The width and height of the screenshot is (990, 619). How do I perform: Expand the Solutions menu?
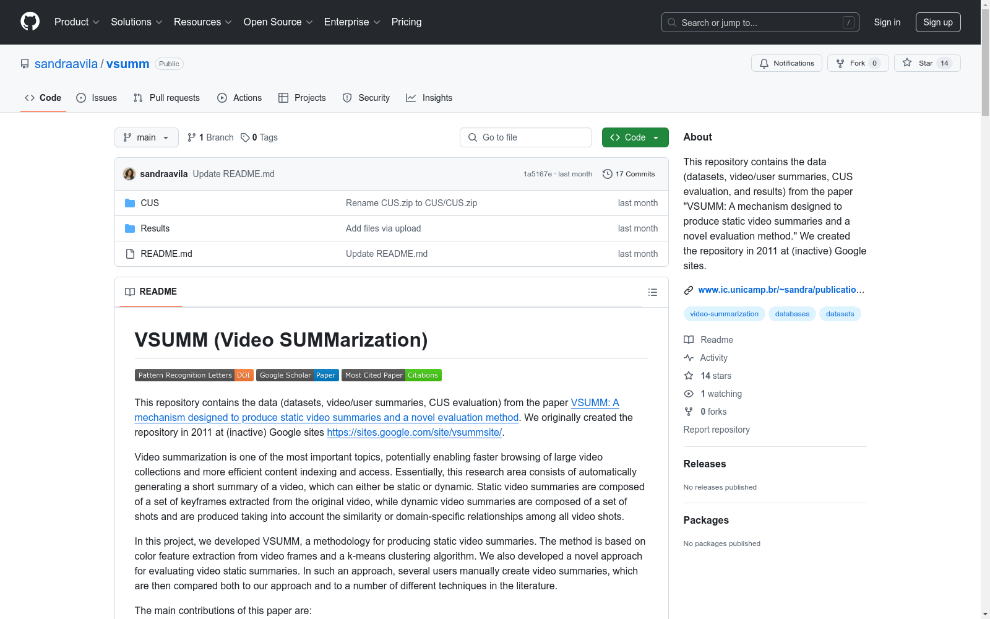[x=137, y=22]
